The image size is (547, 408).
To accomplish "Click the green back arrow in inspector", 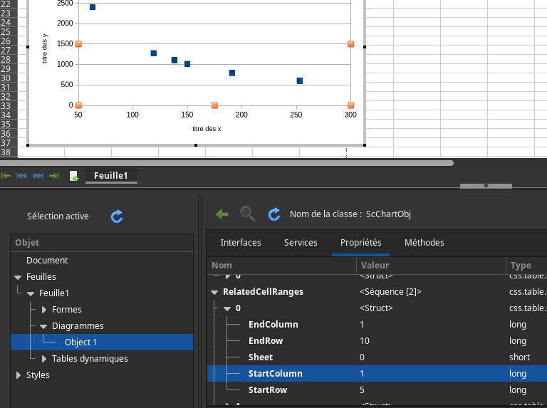I will [222, 214].
